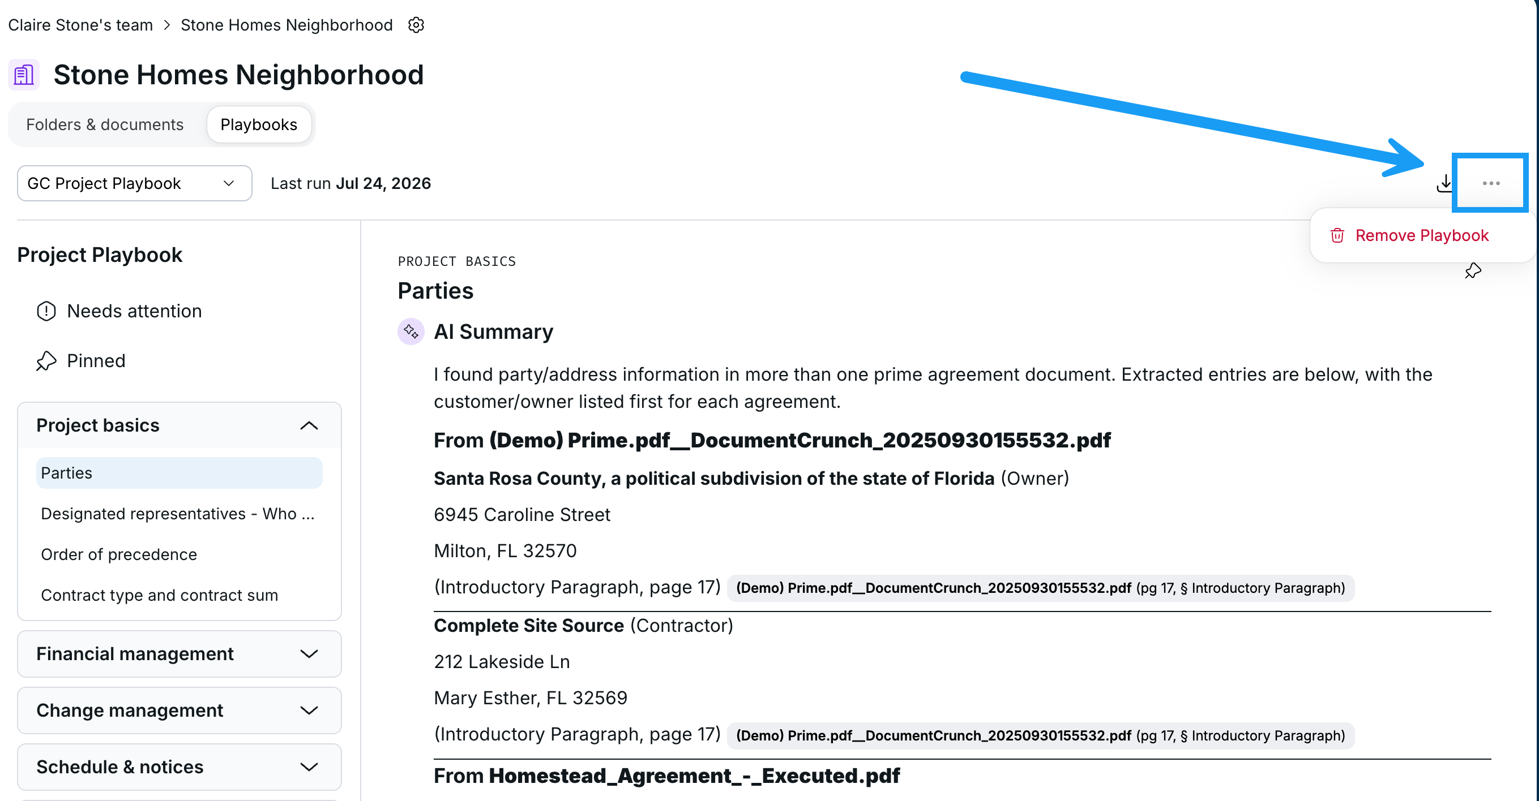Open project settings gear icon
1539x801 pixels.
coord(416,25)
